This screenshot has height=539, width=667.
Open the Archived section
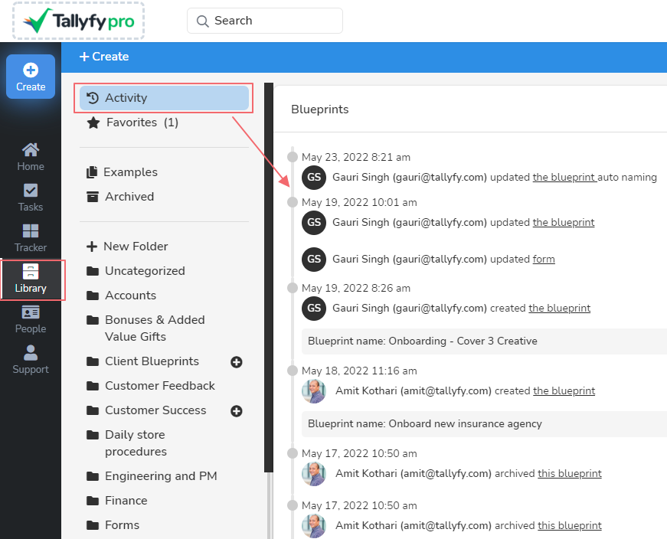click(x=129, y=197)
